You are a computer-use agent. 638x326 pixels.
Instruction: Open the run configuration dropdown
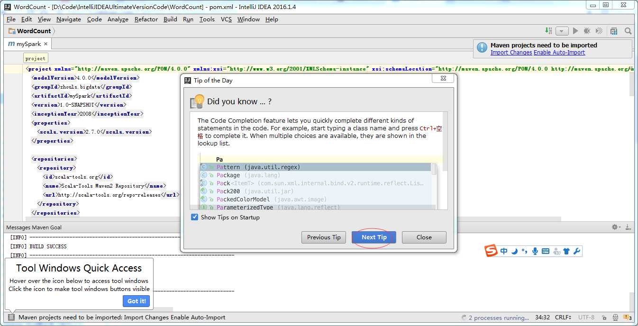pyautogui.click(x=562, y=31)
